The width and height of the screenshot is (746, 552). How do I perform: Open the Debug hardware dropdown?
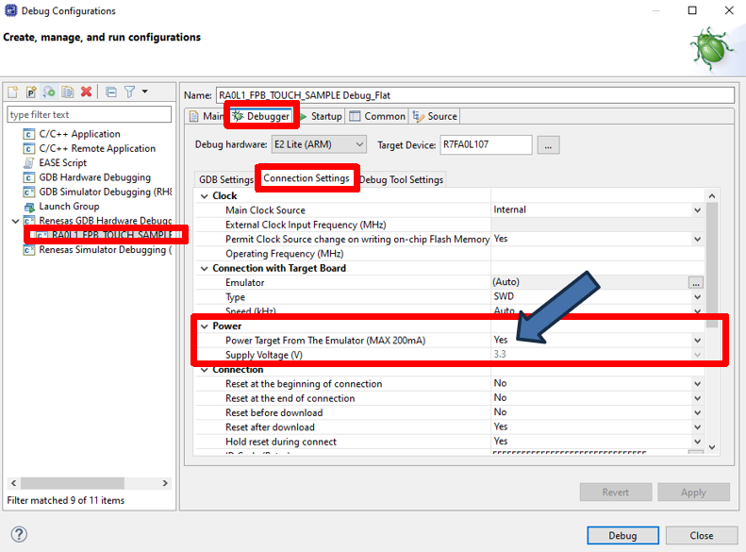(x=319, y=144)
